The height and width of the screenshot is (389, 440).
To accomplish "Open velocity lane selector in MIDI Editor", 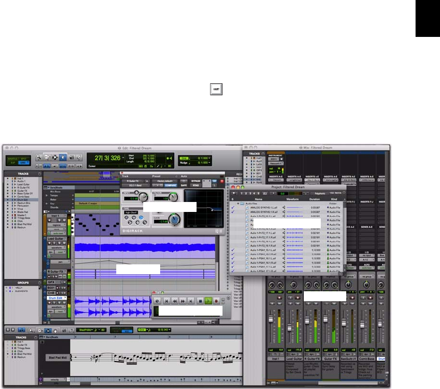I will pos(54,380).
